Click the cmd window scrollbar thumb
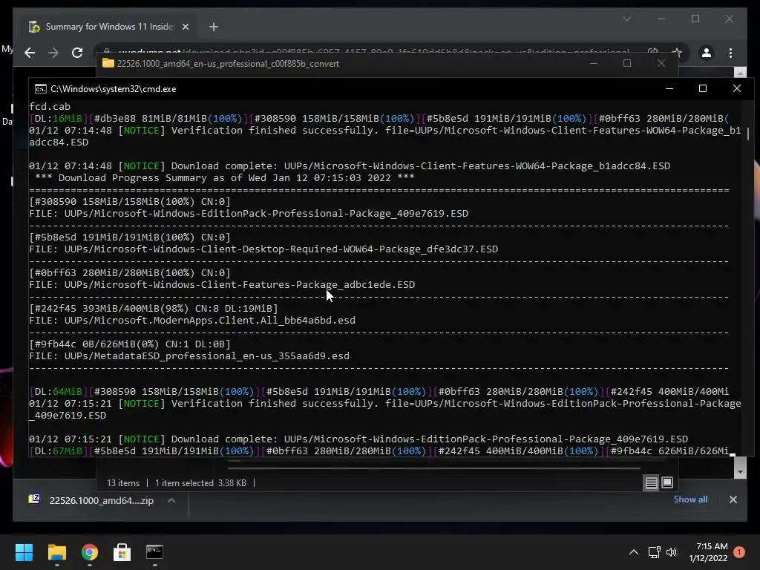This screenshot has width=760, height=570. (x=748, y=134)
